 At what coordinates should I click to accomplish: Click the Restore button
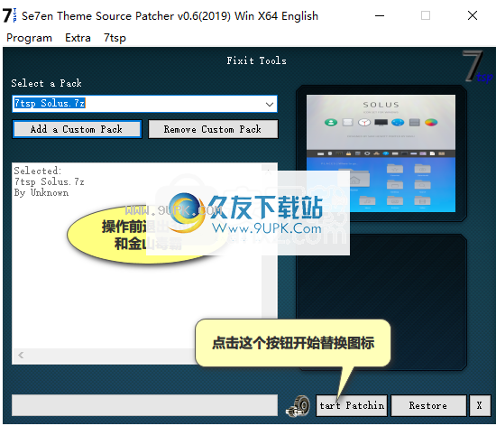pyautogui.click(x=428, y=405)
